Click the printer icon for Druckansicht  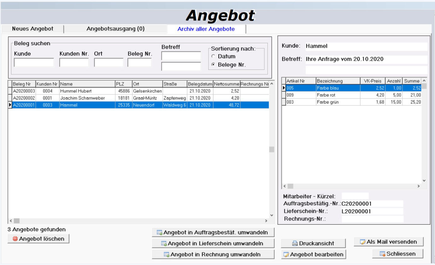[295, 243]
